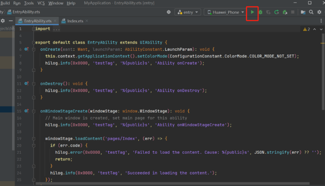Collapse the loadContent callback at line 19
The height and width of the screenshot is (186, 325).
(34, 139)
